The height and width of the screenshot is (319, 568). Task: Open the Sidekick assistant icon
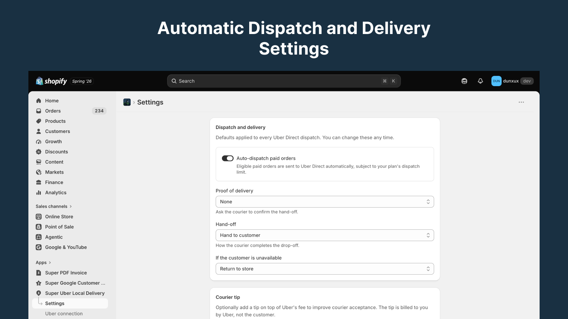tap(464, 81)
